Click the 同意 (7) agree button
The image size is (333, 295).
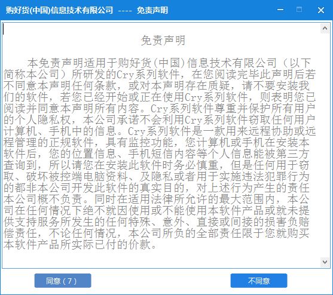[x=63, y=281]
